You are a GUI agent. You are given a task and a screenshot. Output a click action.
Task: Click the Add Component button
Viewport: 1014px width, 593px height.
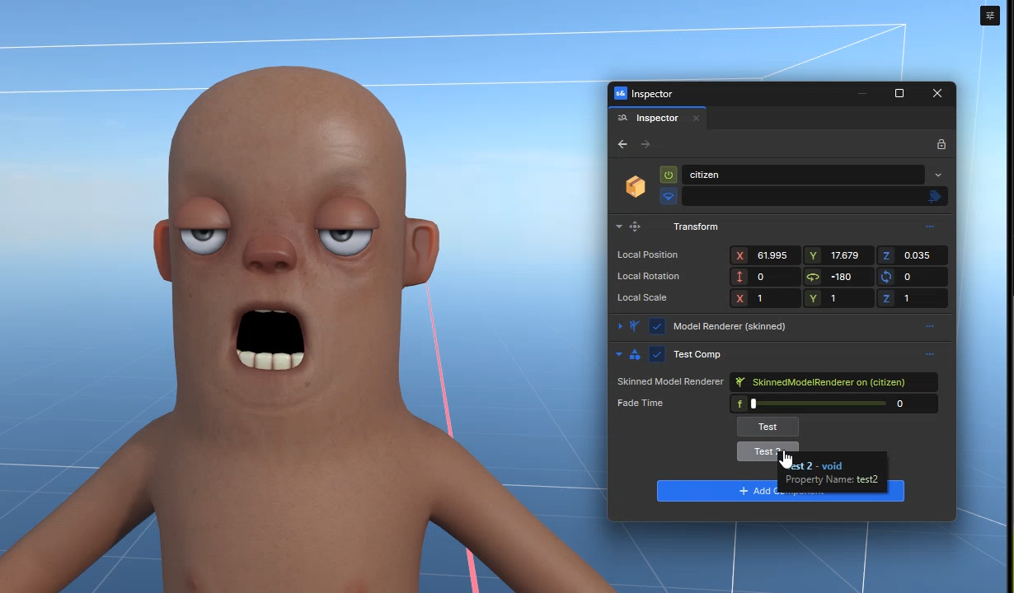point(780,491)
